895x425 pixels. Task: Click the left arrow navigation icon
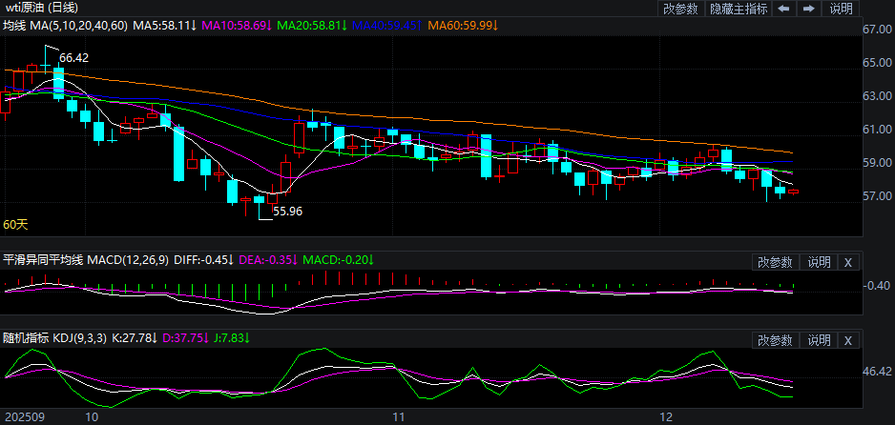point(783,9)
